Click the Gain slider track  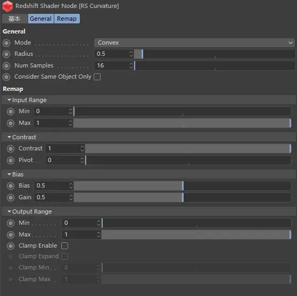click(183, 198)
